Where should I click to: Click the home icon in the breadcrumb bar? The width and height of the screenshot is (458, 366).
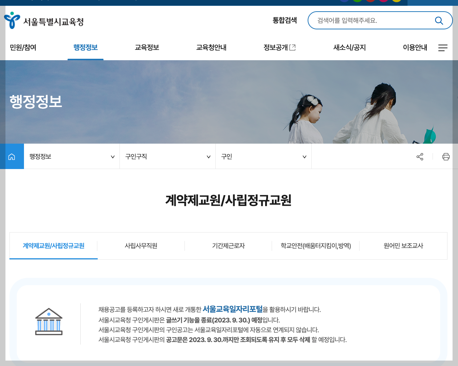[12, 156]
